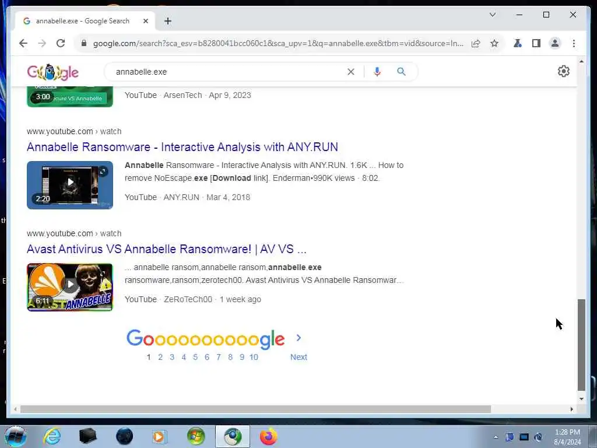
Task: Go to results page 3
Action: coord(172,357)
